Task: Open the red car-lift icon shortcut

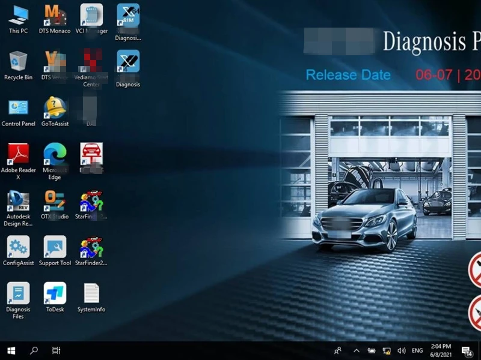Action: pos(91,158)
